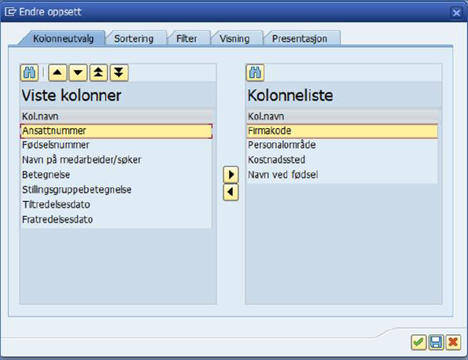Click the binoculars search icon above Viste kolonner
The image size is (468, 360).
point(29,72)
